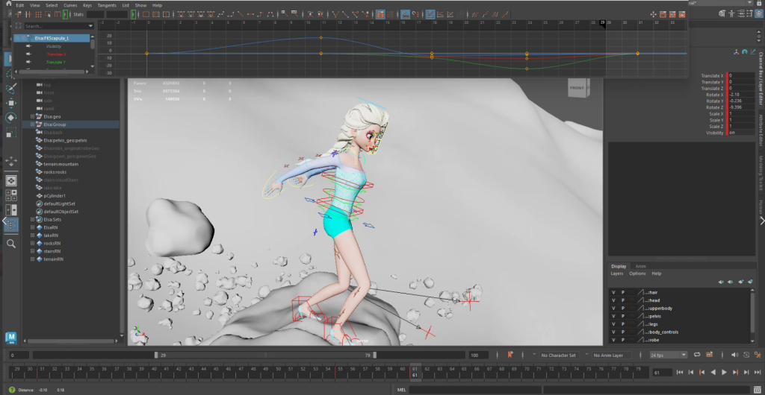This screenshot has width=765, height=395.
Task: Select the Move tool in left toolbox
Action: click(x=10, y=103)
